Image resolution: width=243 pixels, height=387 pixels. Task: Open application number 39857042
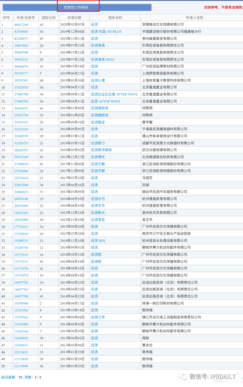(x=21, y=46)
